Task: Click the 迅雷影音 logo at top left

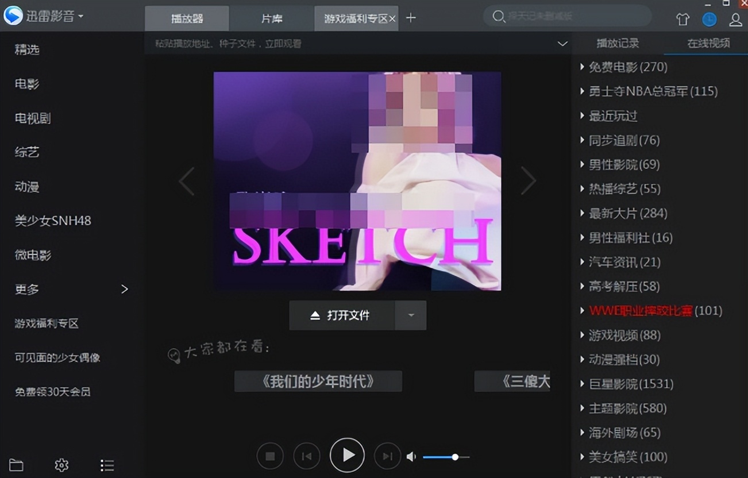Action: tap(40, 15)
